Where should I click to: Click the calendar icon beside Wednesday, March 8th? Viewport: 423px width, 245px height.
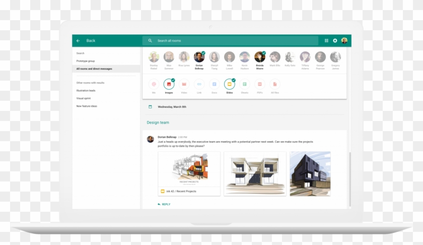click(150, 107)
